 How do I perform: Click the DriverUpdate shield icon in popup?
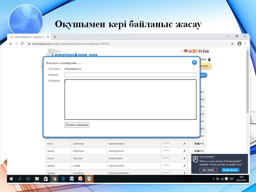[x=195, y=159]
